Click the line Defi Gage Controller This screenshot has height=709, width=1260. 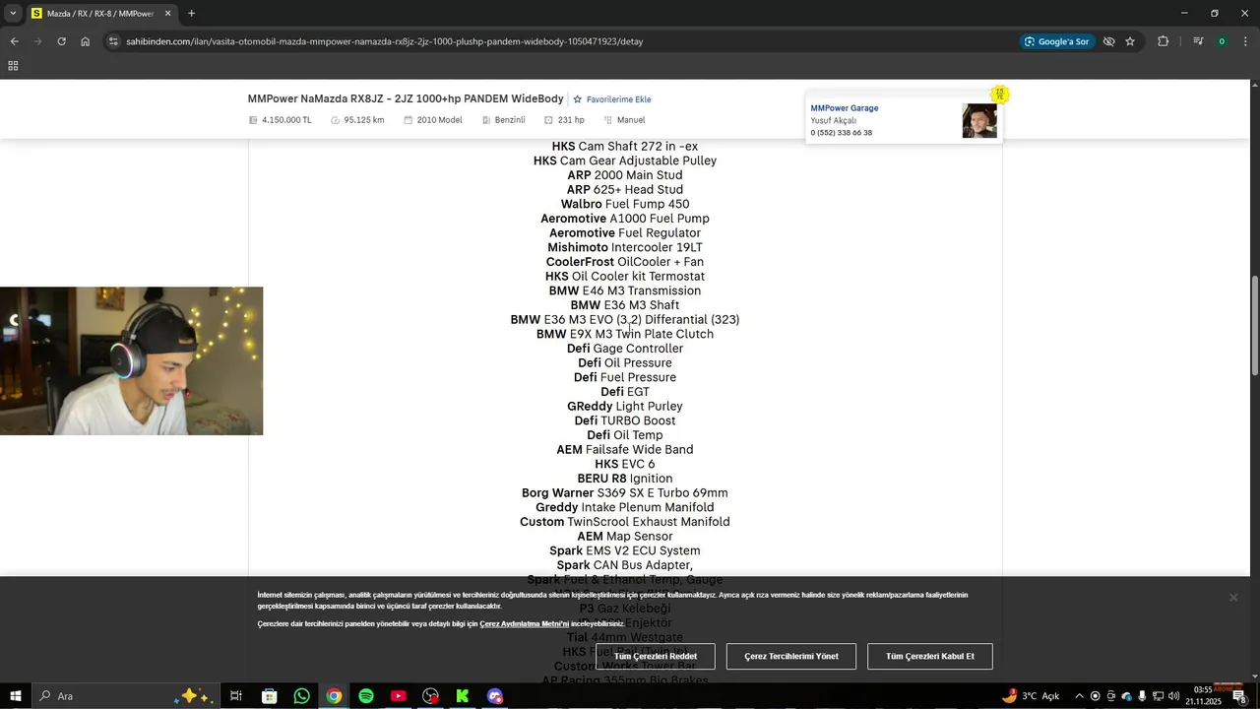[x=625, y=349]
